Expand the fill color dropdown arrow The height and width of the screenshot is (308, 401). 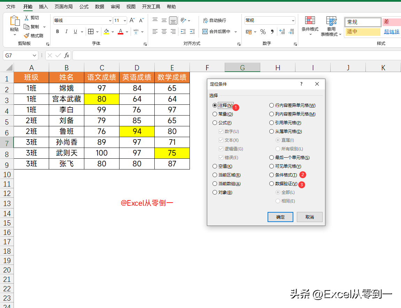coord(113,32)
